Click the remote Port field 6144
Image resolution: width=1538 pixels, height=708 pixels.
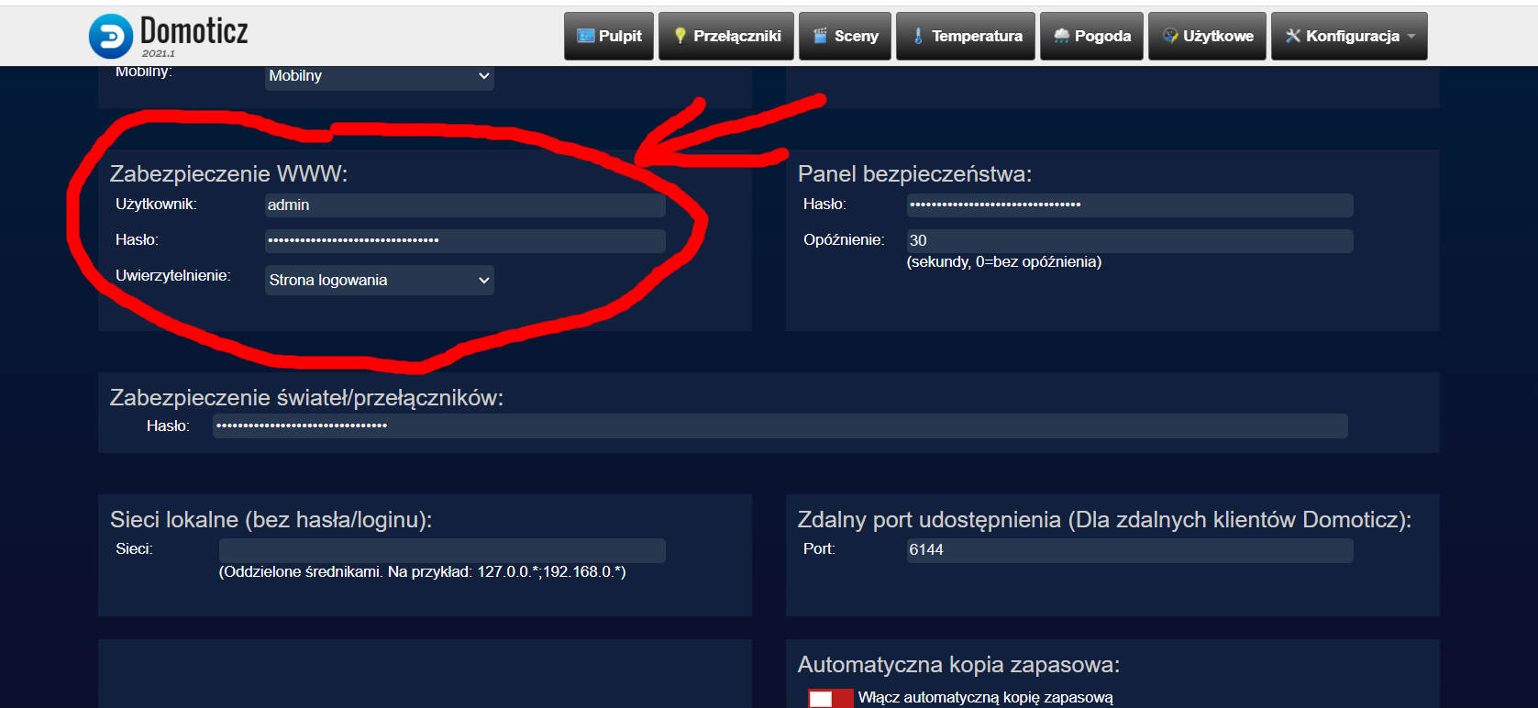(x=1130, y=550)
